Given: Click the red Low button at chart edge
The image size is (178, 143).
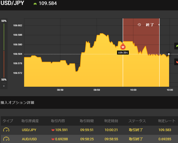Looking at the screenshot, I should [176, 62].
